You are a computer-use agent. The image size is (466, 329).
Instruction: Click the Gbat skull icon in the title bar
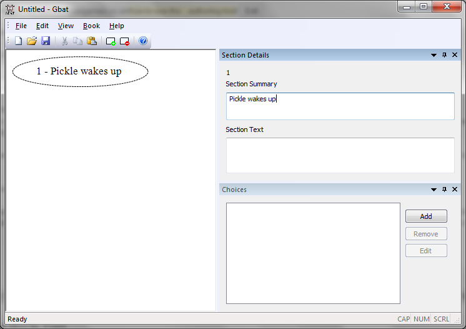pos(10,9)
